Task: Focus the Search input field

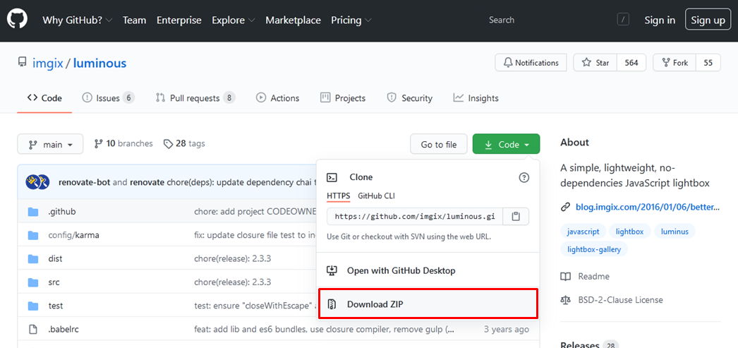Action: 555,20
